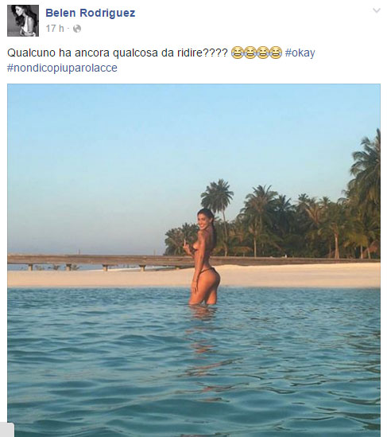Open the beach photo in viewer
The width and height of the screenshot is (387, 437).
pos(194,260)
